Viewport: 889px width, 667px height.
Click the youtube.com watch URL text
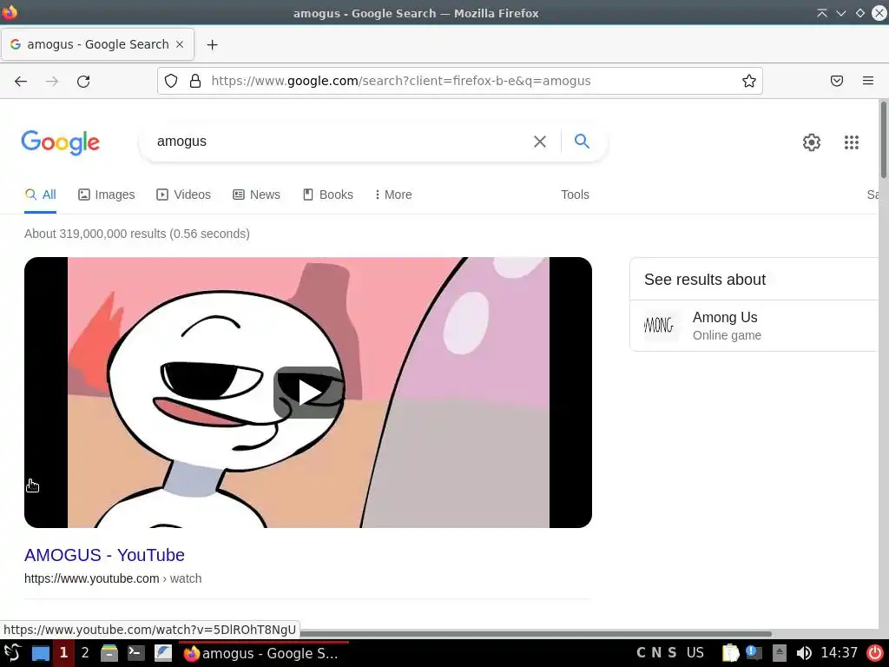click(113, 578)
